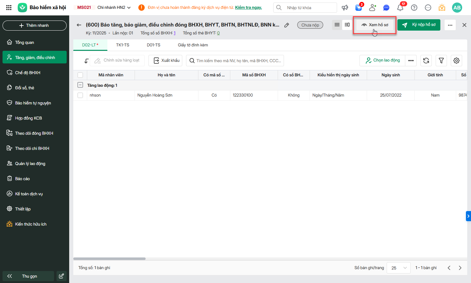This screenshot has height=283, width=471.
Task: Switch to the TK1-TS tab
Action: coord(123,45)
